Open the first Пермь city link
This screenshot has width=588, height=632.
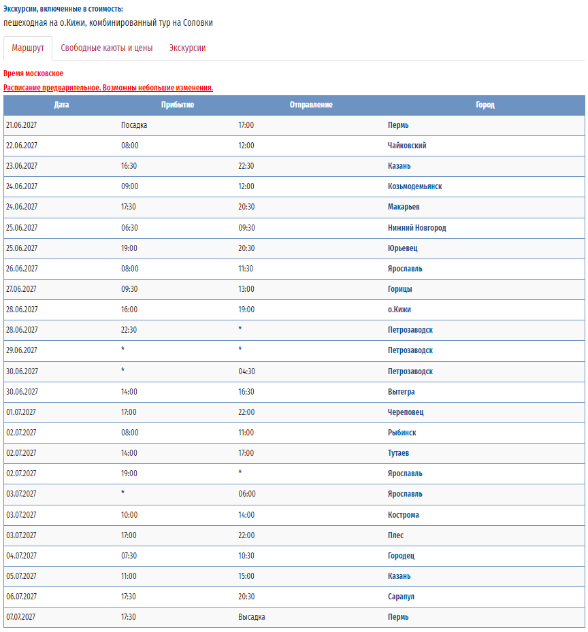398,125
